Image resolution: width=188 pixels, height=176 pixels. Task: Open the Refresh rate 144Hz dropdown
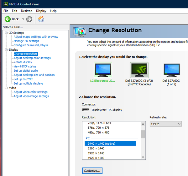coord(165,124)
